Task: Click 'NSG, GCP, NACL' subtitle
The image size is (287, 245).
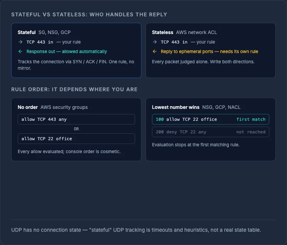Action: (x=221, y=107)
